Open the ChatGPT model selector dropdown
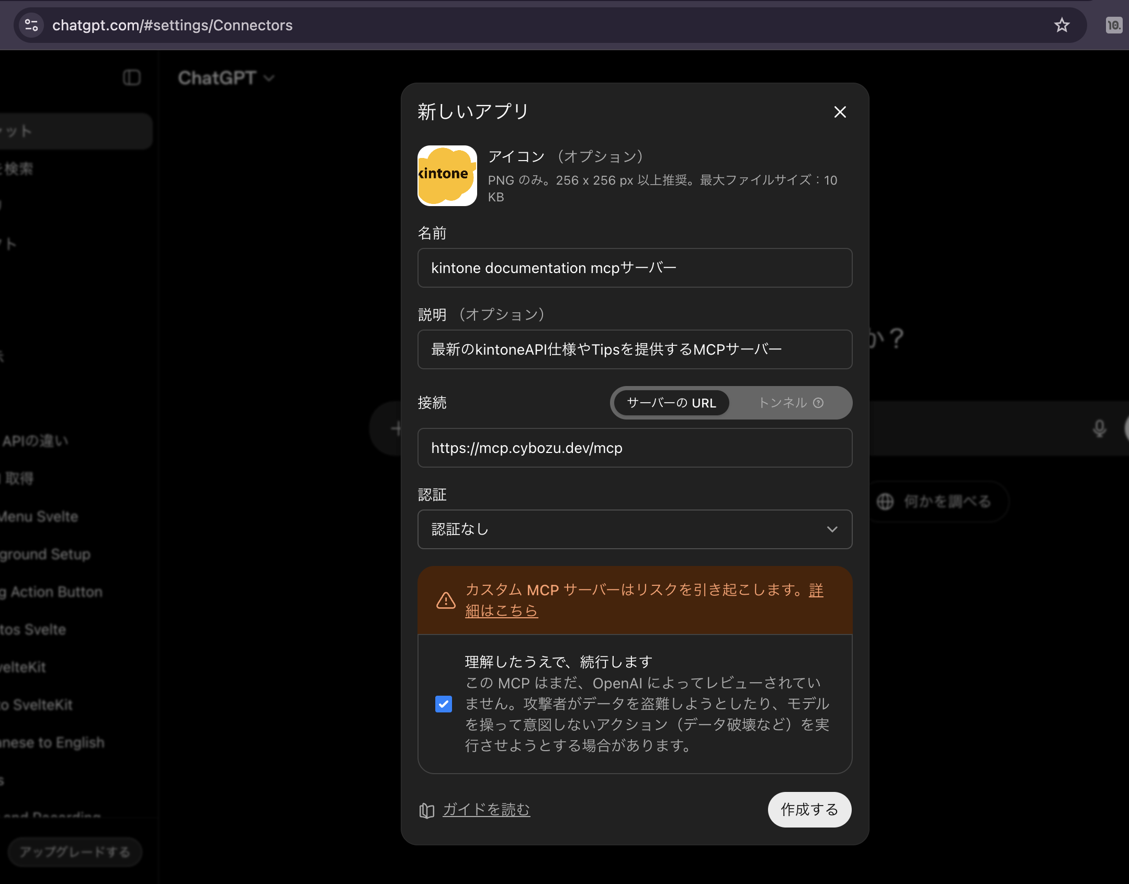This screenshot has height=884, width=1129. (226, 78)
